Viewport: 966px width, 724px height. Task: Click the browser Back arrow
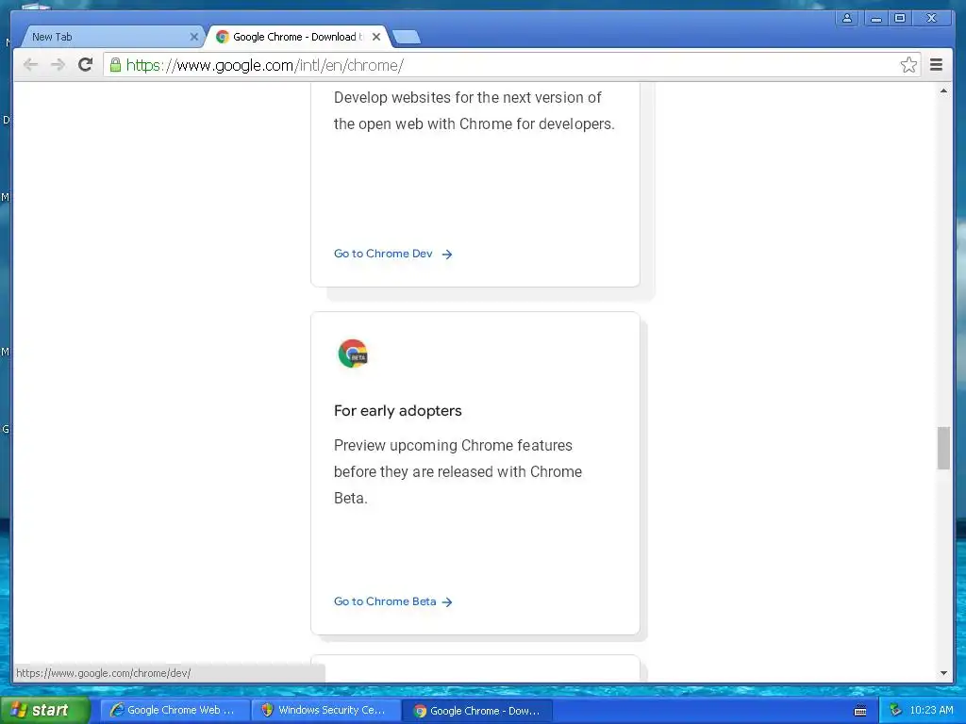click(x=30, y=65)
